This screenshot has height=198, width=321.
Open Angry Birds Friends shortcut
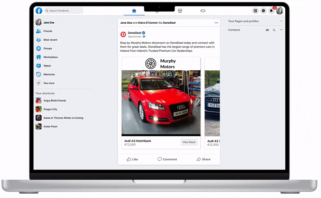(x=51, y=100)
